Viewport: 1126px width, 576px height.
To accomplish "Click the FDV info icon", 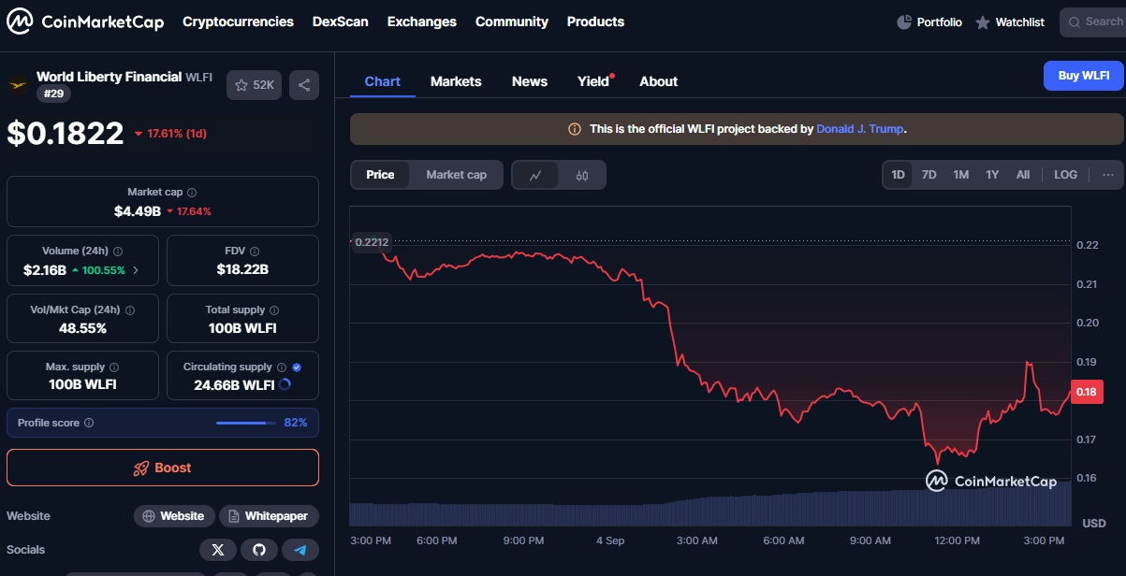I will (x=255, y=252).
